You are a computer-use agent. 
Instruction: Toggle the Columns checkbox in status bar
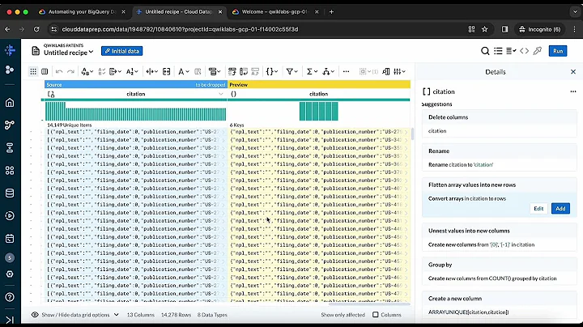[x=376, y=315]
